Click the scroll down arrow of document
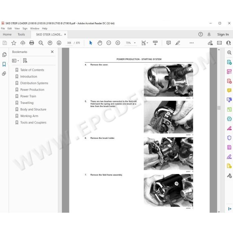The height and width of the screenshot is (233, 233). click(219, 212)
